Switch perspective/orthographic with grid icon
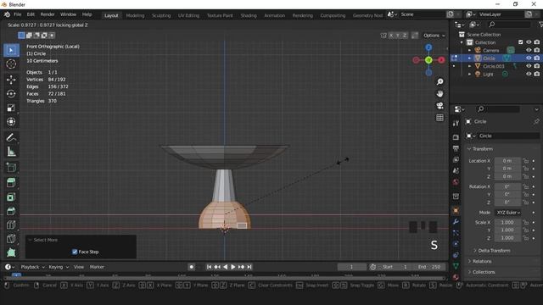Image resolution: width=543 pixels, height=305 pixels. pyautogui.click(x=439, y=118)
